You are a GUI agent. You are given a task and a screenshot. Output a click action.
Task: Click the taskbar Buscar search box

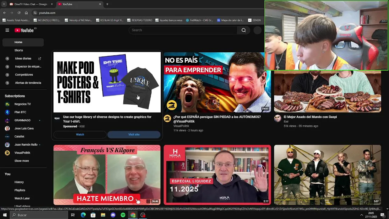39,215
